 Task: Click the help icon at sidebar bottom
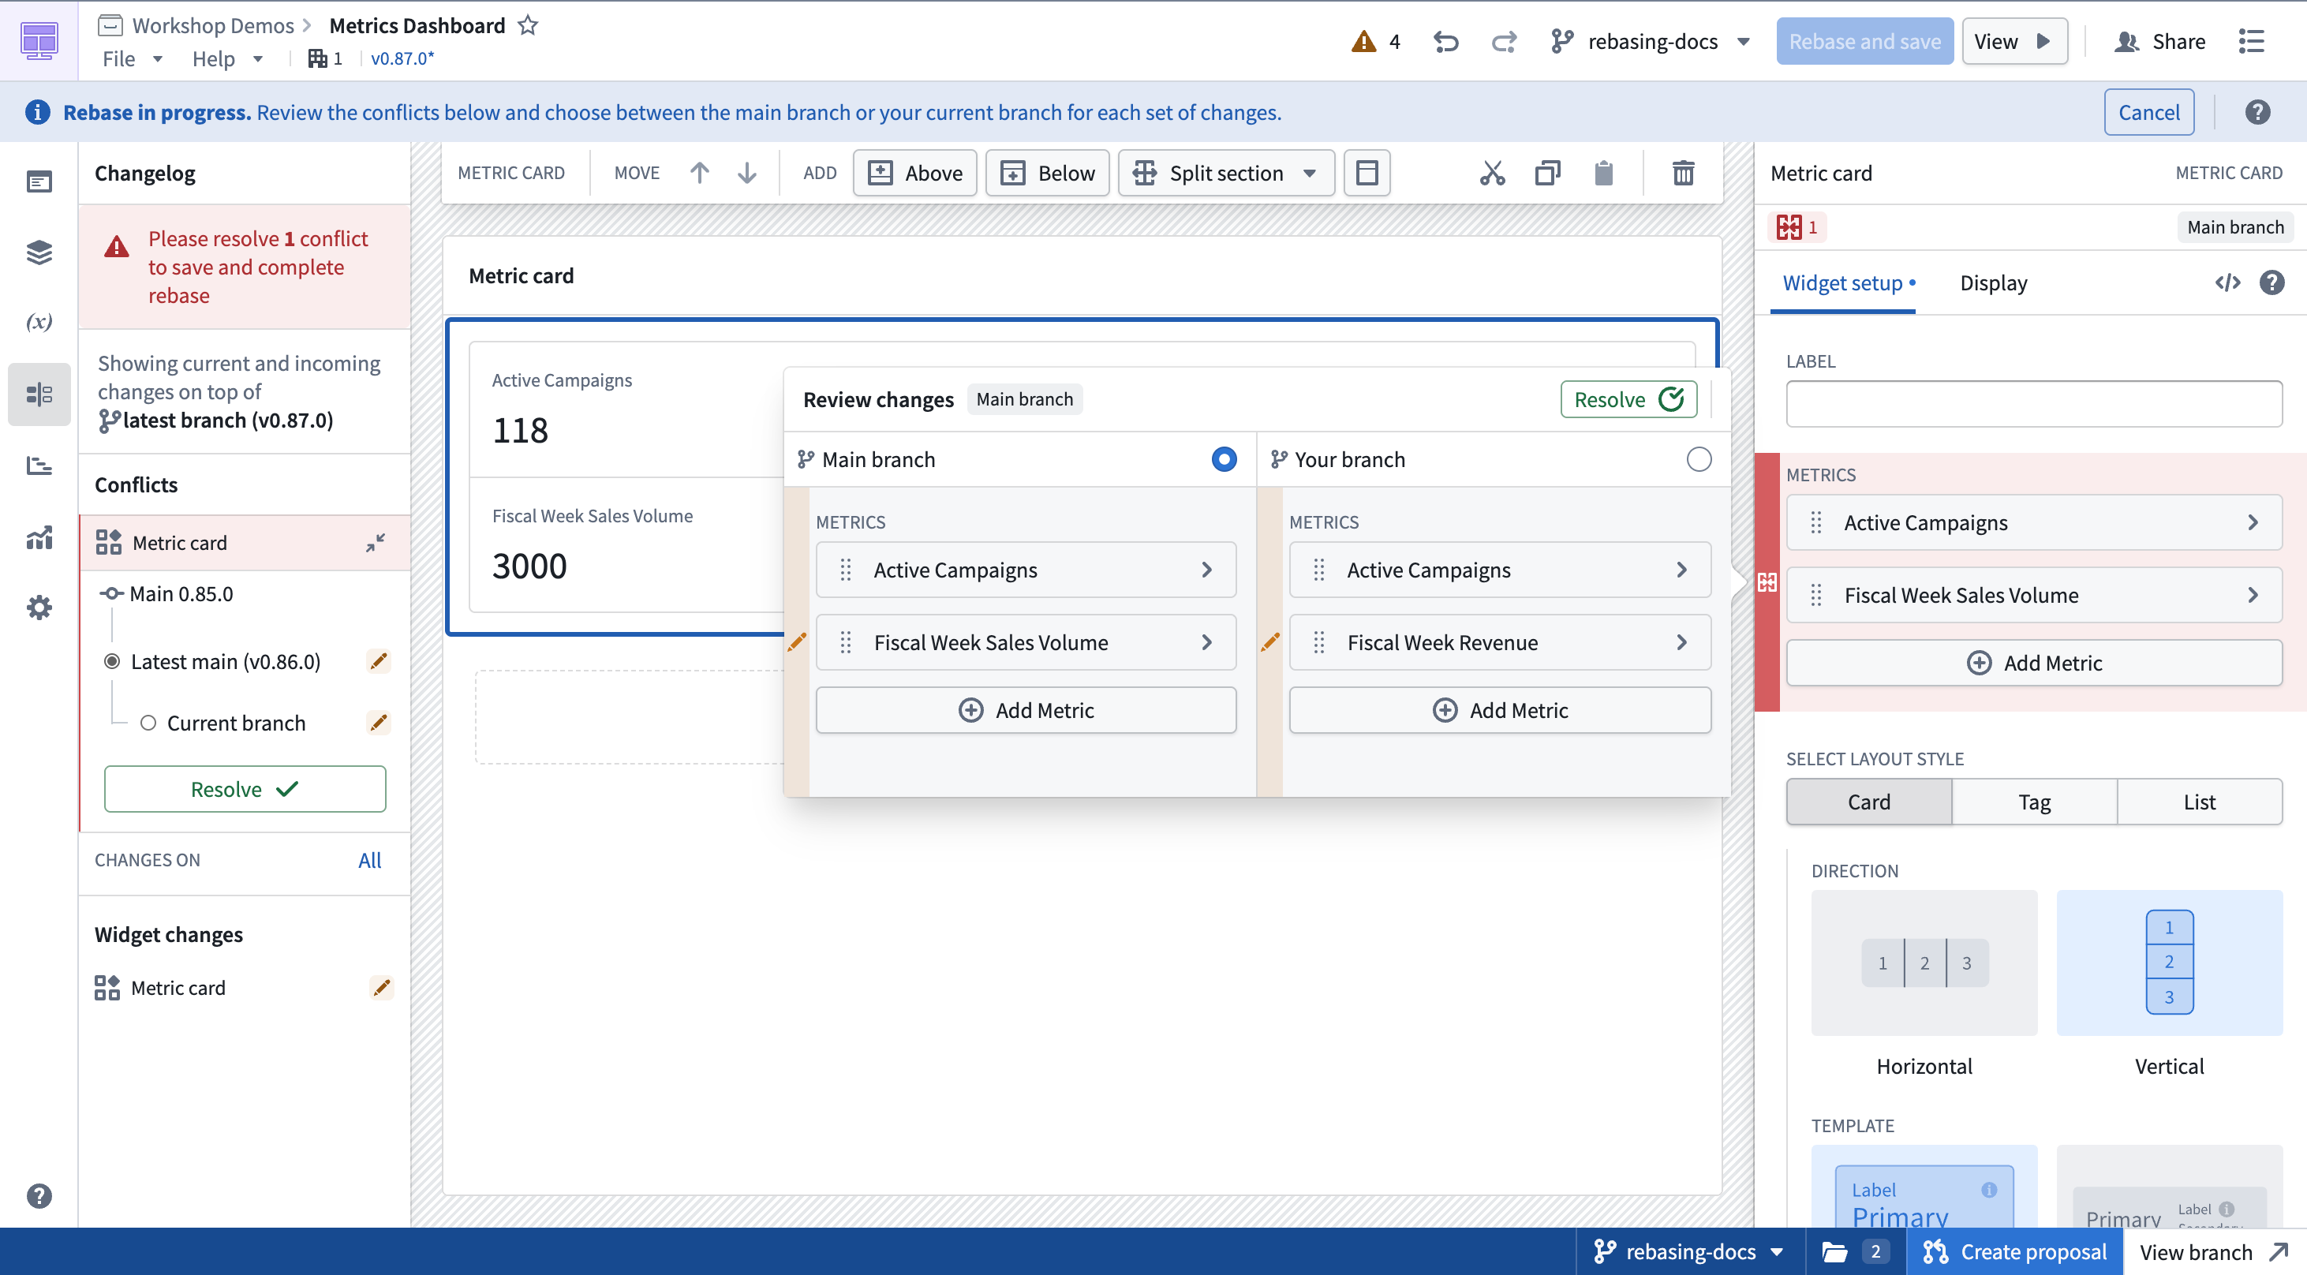39,1195
